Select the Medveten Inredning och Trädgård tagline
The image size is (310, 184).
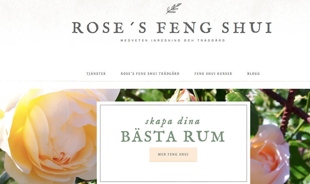tap(173, 40)
